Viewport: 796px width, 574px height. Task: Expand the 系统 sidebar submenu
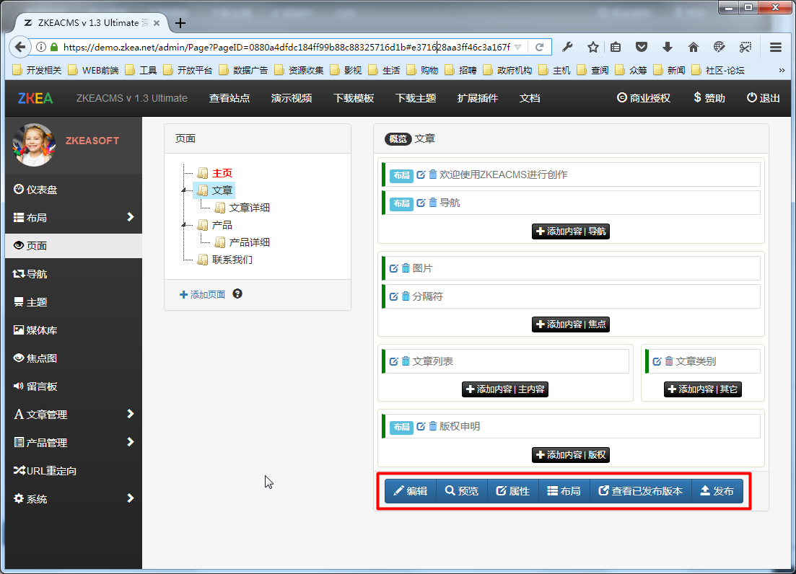click(131, 498)
